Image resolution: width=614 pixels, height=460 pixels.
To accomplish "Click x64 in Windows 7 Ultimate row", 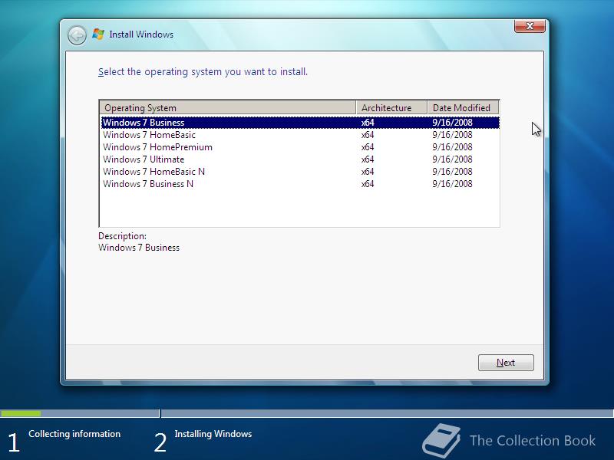I will (368, 159).
